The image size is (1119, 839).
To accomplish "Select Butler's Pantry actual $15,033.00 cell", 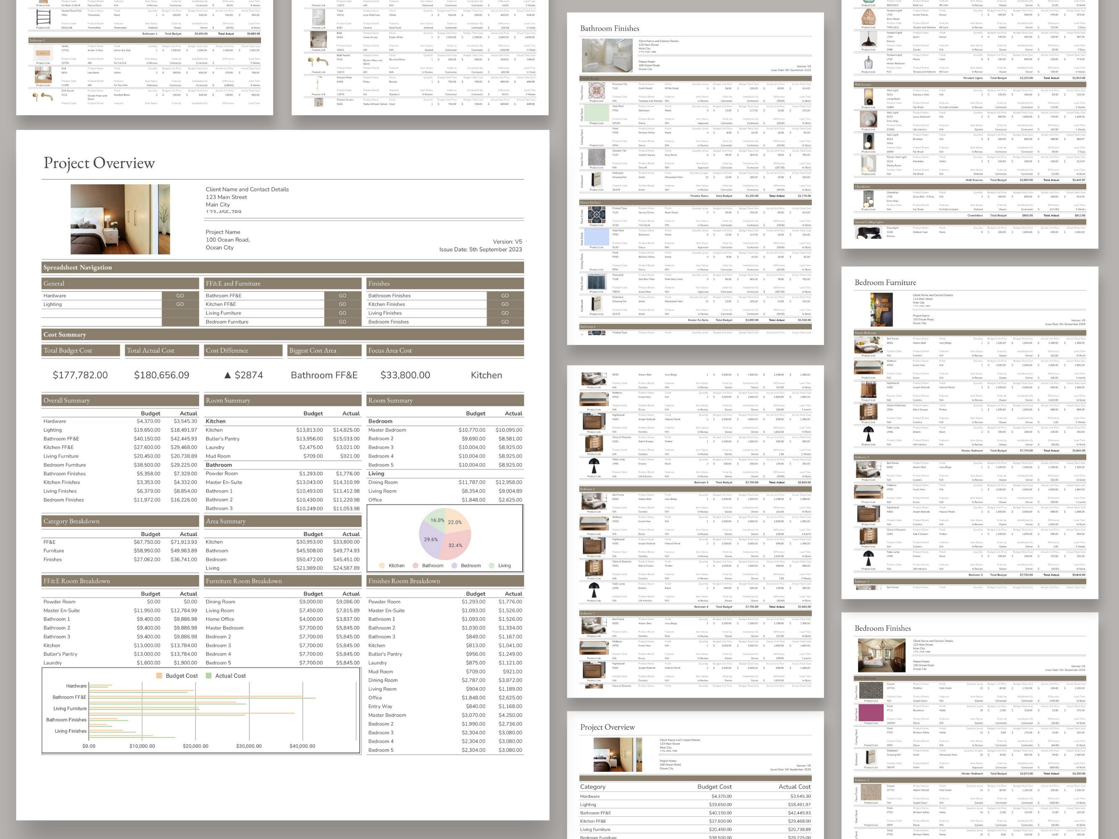I will (346, 438).
